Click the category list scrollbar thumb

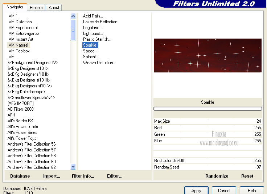click(x=73, y=30)
